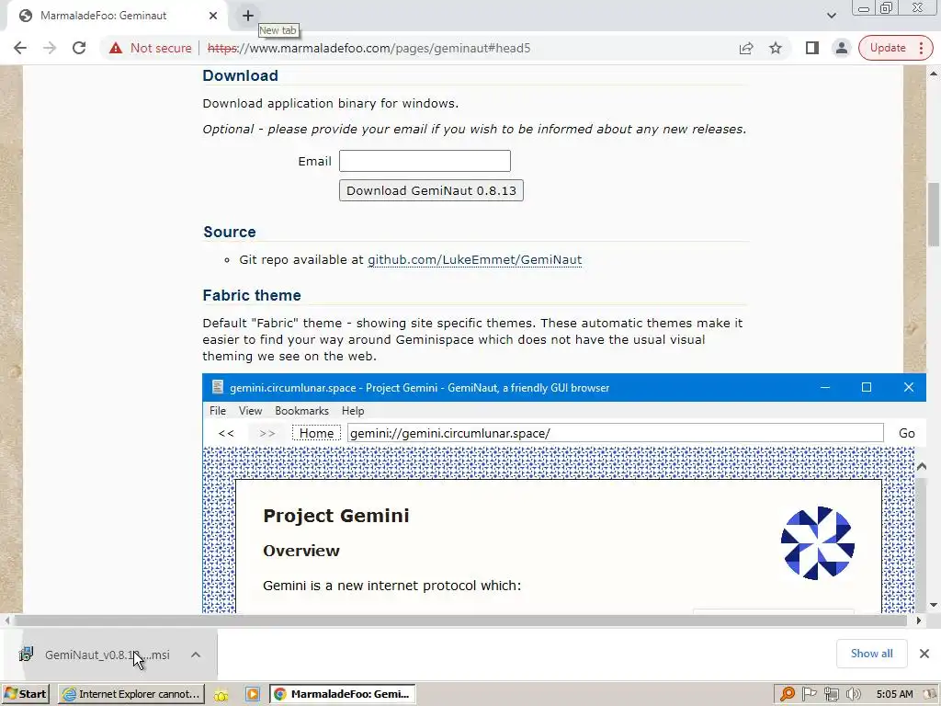Expand the tab search chevron
Screen dimensions: 941x706
831,16
